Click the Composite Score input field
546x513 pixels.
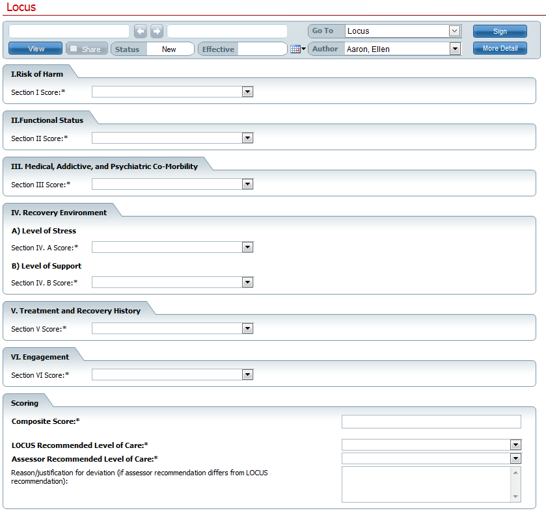pyautogui.click(x=431, y=422)
